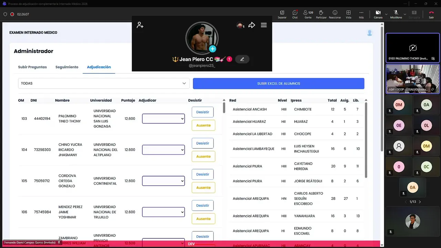Click Desistir for student 106
Screen dimensions: 441x248
pos(203,205)
